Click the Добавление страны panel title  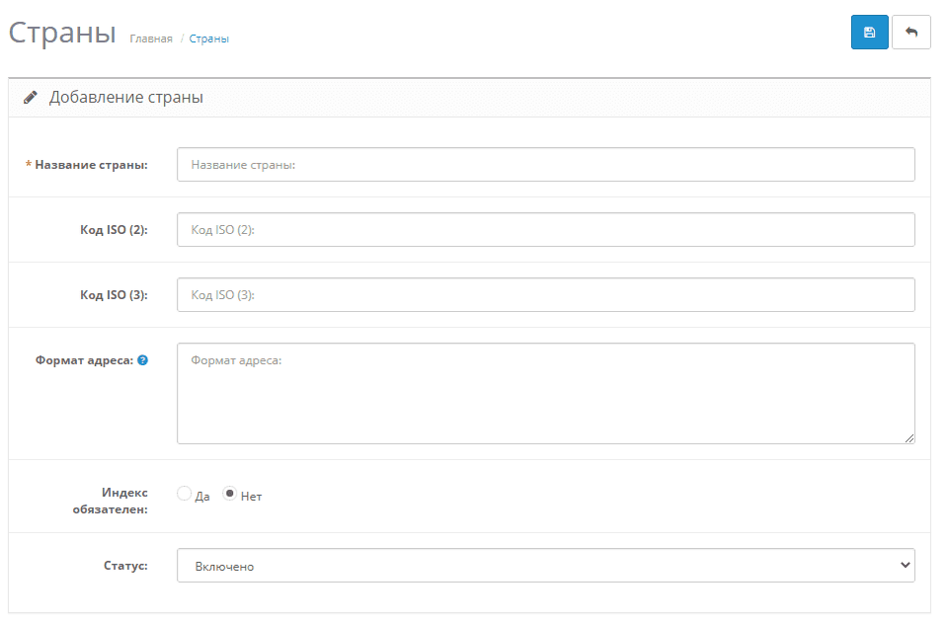(x=125, y=98)
